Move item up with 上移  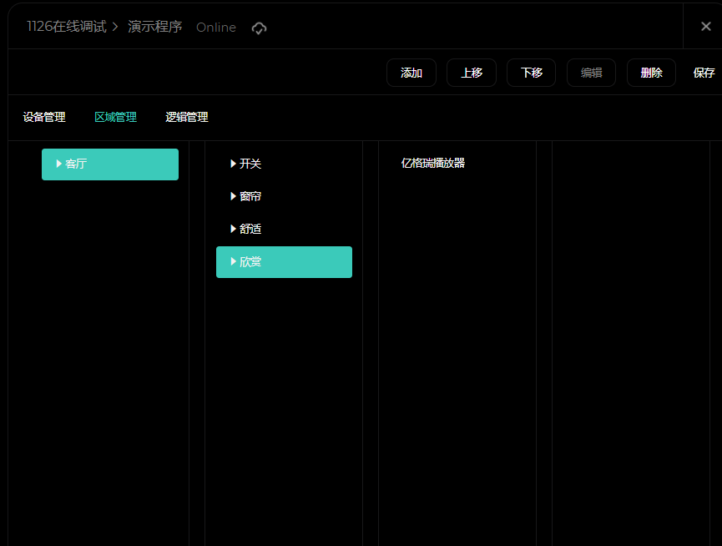tap(471, 73)
